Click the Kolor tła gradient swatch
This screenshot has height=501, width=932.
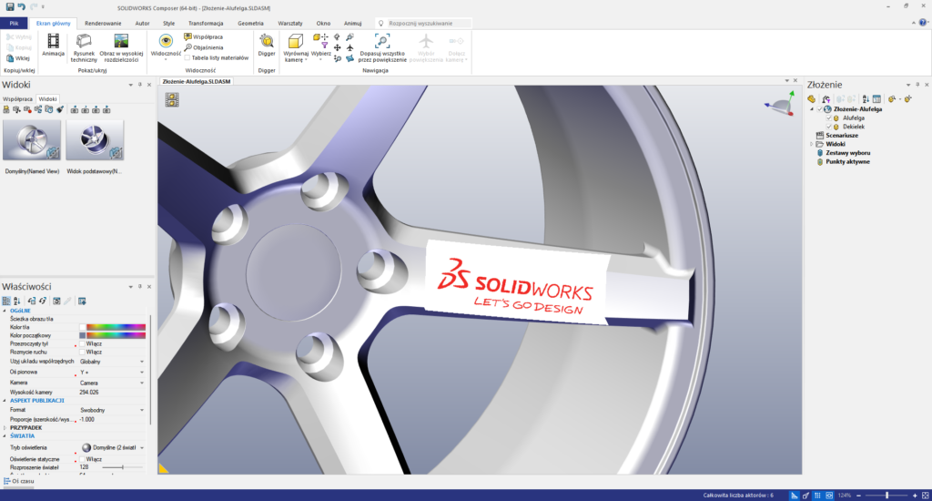point(116,326)
